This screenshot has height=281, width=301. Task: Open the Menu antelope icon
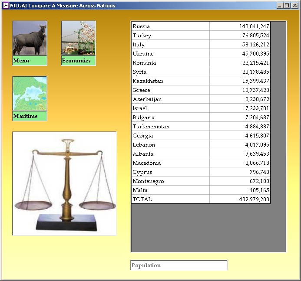pos(30,38)
